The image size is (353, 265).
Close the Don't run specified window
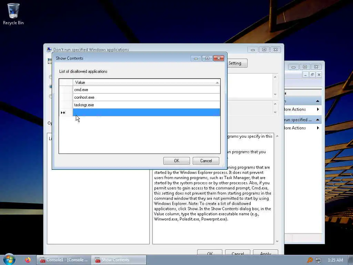point(275,50)
